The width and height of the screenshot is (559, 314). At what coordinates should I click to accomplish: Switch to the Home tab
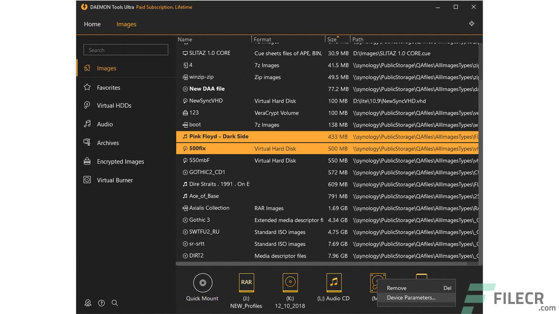click(92, 24)
